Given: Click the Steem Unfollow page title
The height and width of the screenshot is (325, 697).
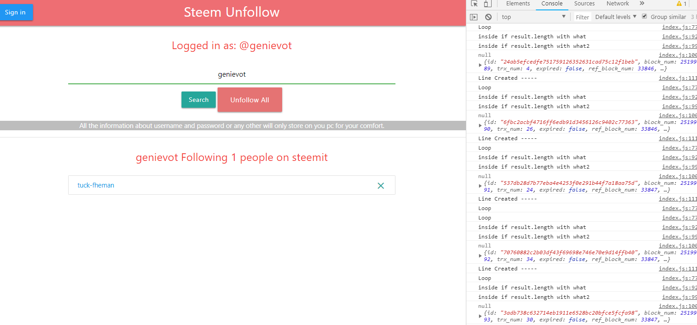Looking at the screenshot, I should coord(232,12).
